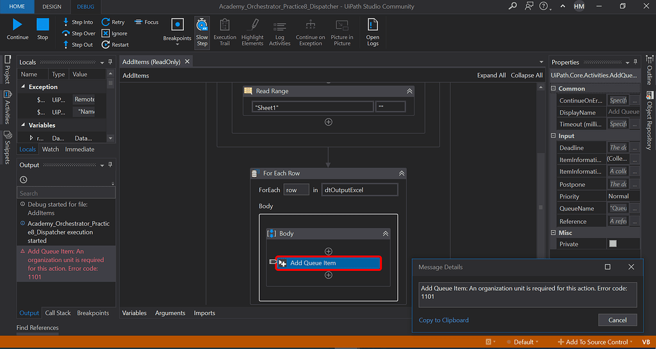Open the Priority dropdown set to Normal
The image size is (656, 349).
(623, 197)
